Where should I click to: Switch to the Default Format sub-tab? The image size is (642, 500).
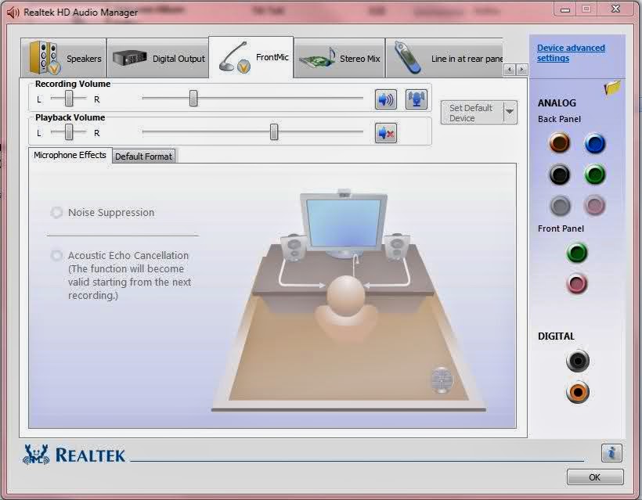[x=144, y=156]
